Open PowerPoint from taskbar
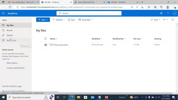Screen dimensions: 178x100 click(106, 97)
